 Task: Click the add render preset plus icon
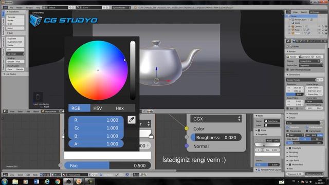pyautogui.click(x=318, y=80)
